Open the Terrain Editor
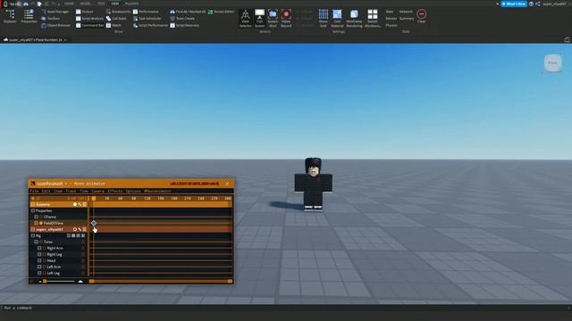This screenshot has width=572, height=321. pos(221,12)
